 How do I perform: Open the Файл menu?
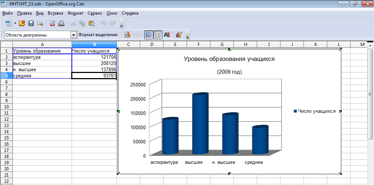tap(7, 13)
